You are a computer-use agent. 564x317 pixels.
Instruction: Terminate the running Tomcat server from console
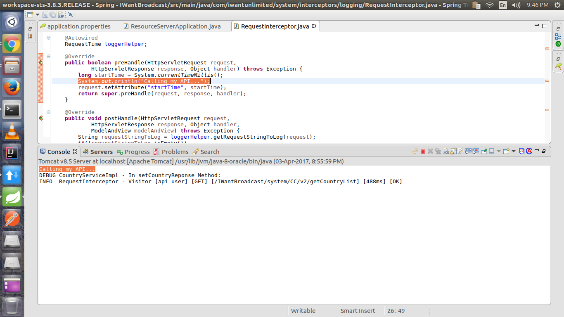pos(423,151)
